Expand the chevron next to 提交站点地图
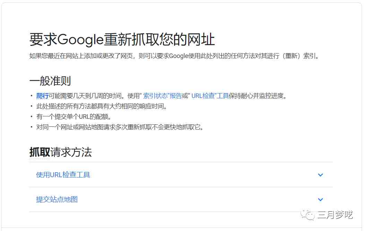Screen dimensions: 365x231 [320, 199]
